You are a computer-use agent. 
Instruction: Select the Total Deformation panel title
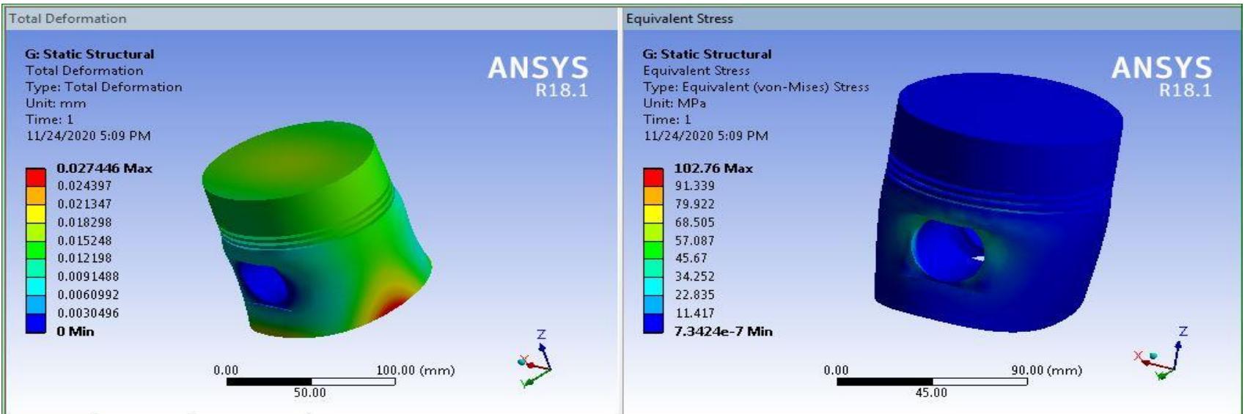67,18
